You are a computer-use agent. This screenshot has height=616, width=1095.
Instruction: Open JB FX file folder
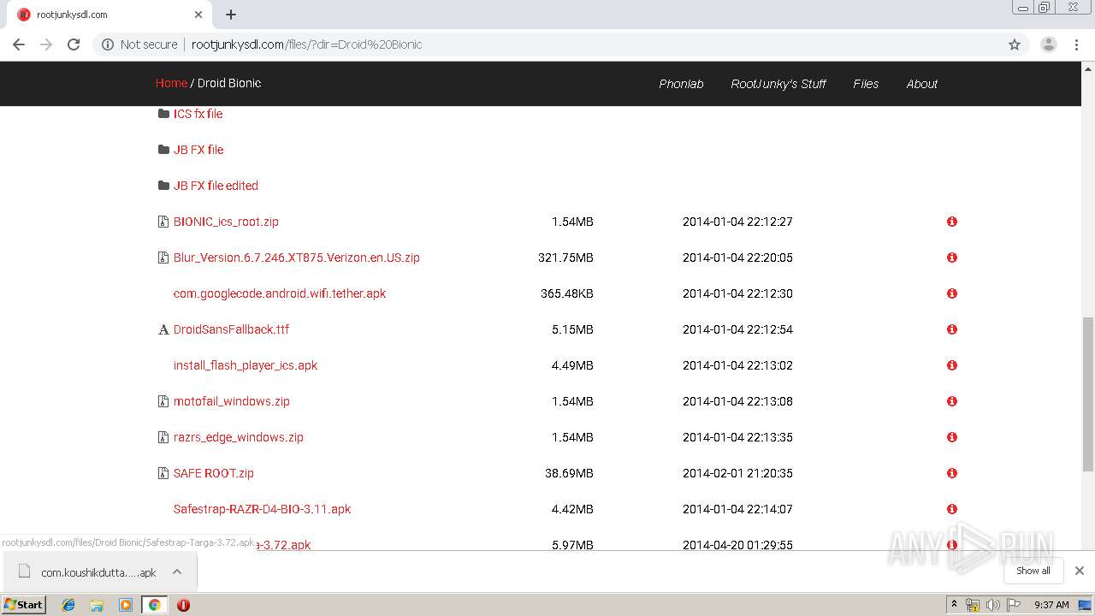coord(198,150)
